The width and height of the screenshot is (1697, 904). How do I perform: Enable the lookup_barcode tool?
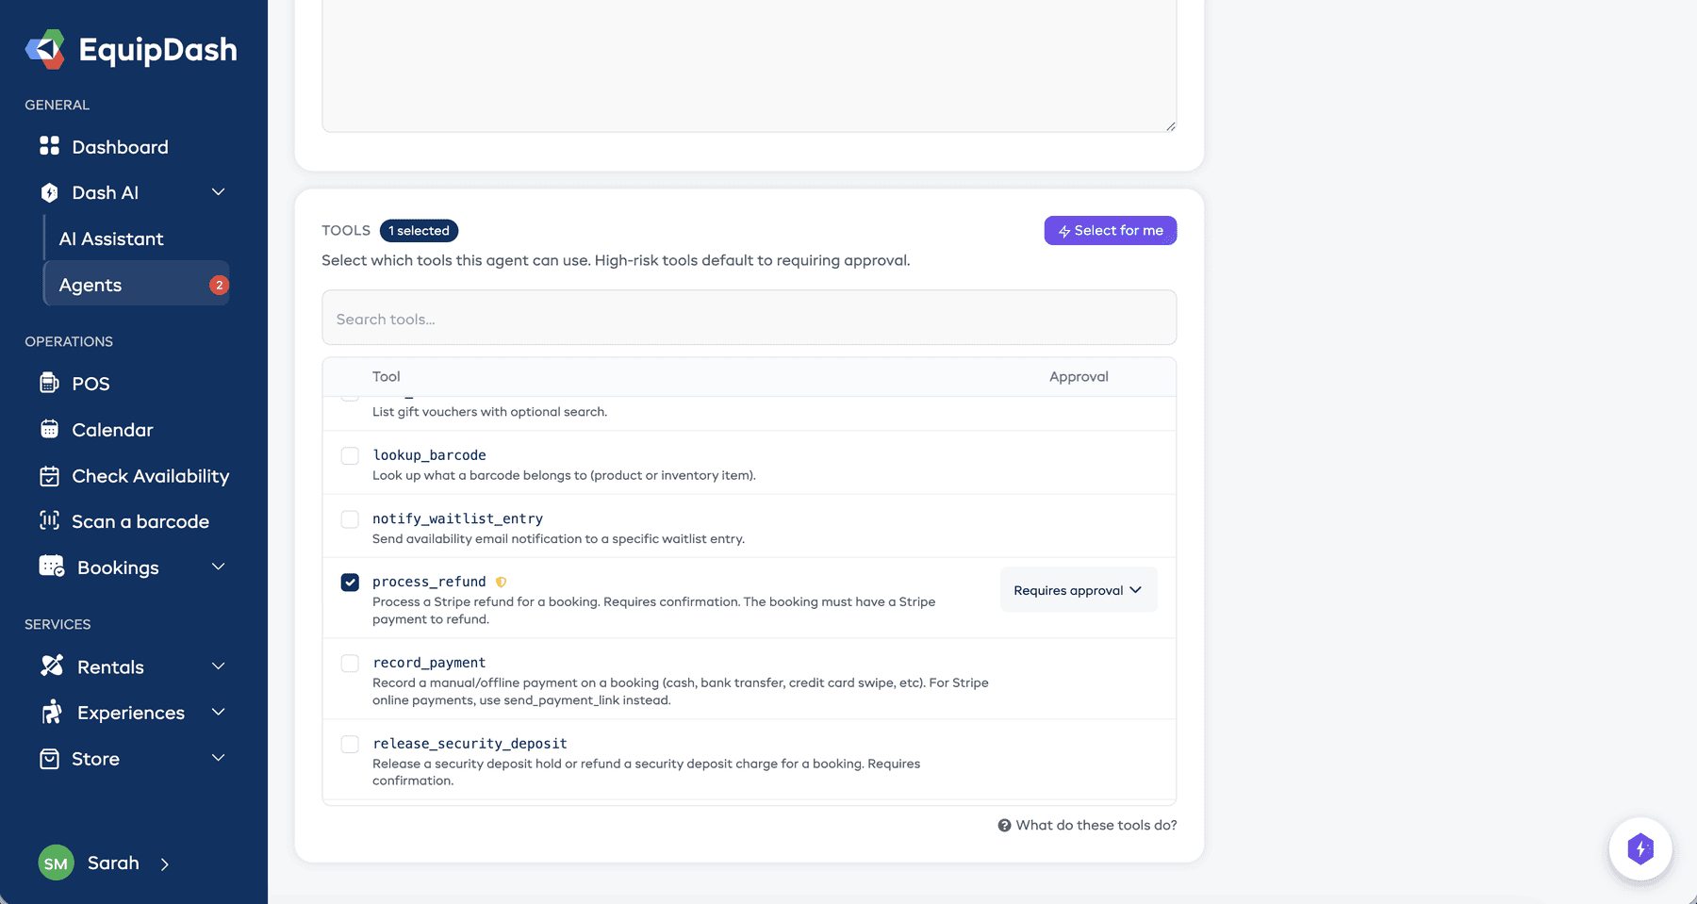350,455
